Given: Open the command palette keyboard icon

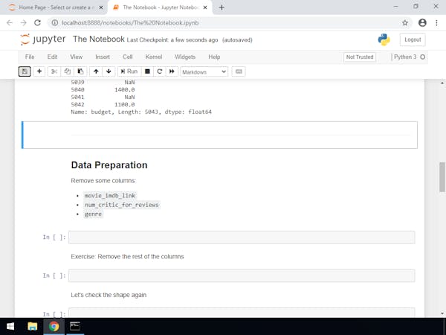Looking at the screenshot, I should click(x=239, y=71).
